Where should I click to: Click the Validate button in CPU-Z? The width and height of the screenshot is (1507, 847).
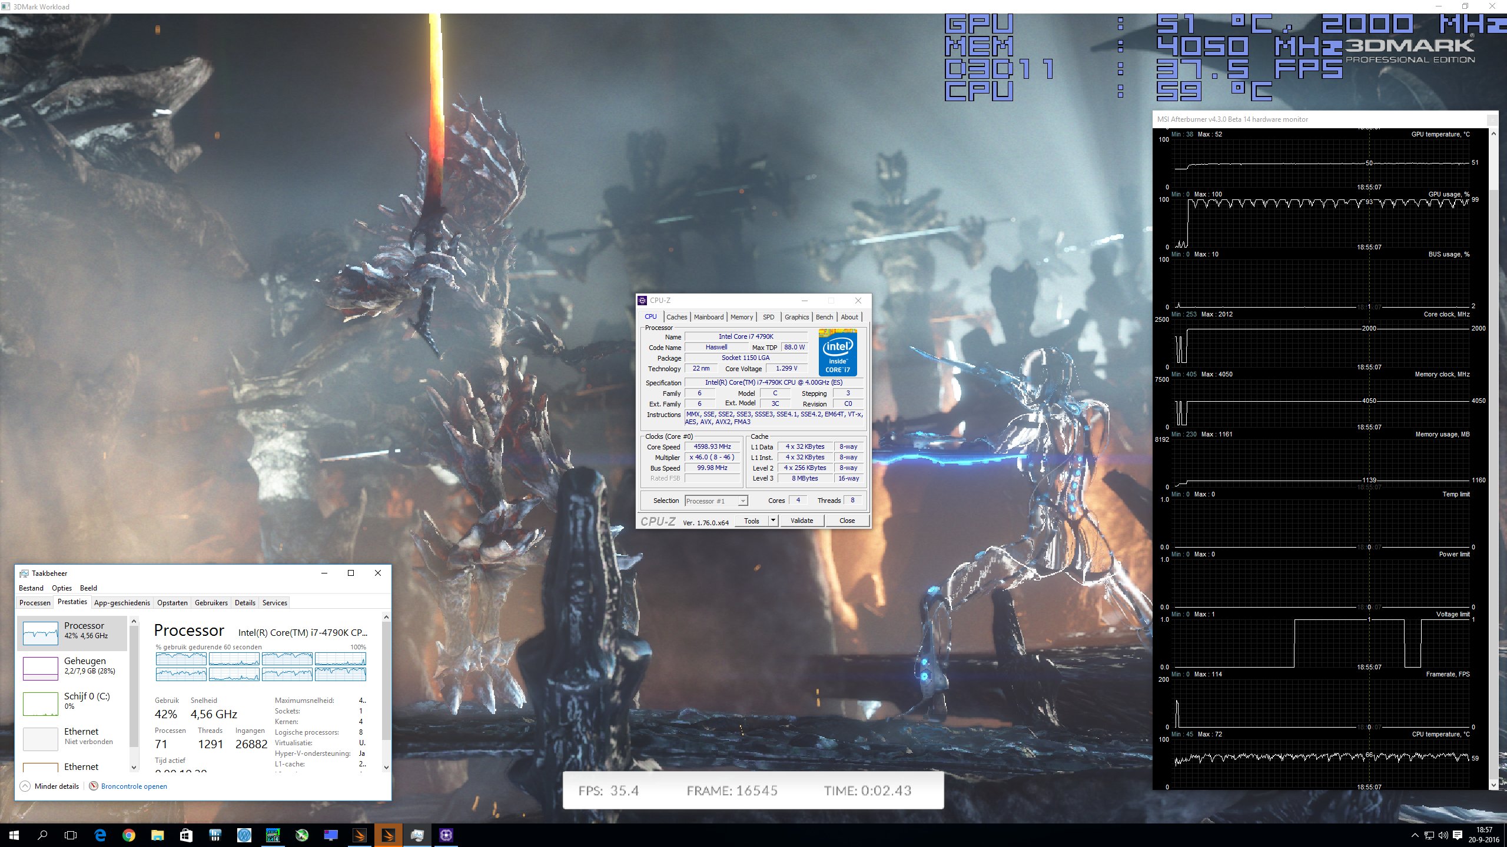point(801,521)
